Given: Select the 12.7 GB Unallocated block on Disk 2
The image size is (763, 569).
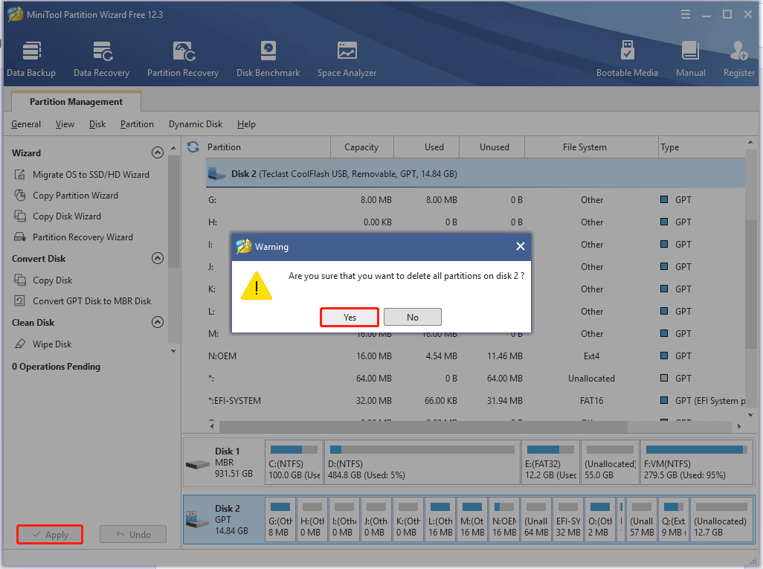Looking at the screenshot, I should (721, 519).
